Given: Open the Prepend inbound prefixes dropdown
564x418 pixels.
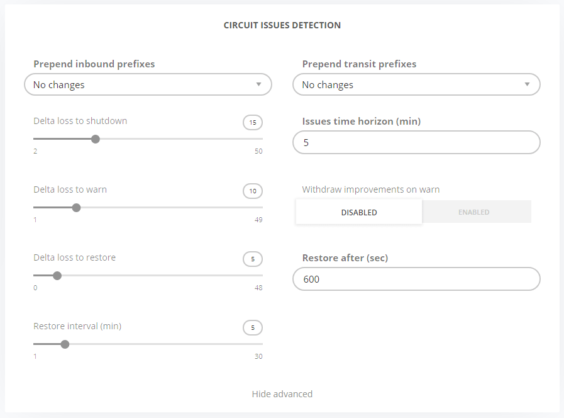Looking at the screenshot, I should 148,84.
